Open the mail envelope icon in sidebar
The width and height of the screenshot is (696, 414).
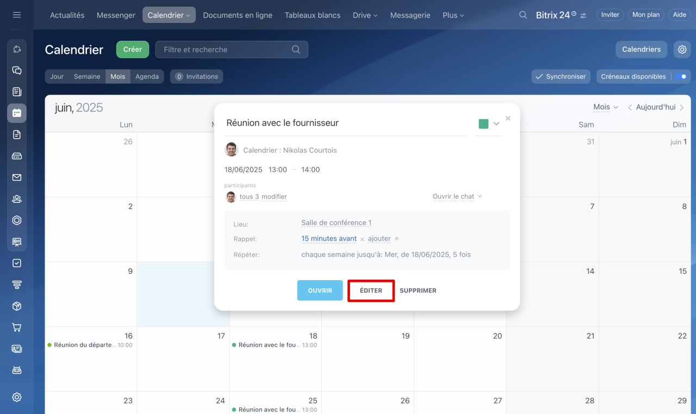[x=17, y=177]
